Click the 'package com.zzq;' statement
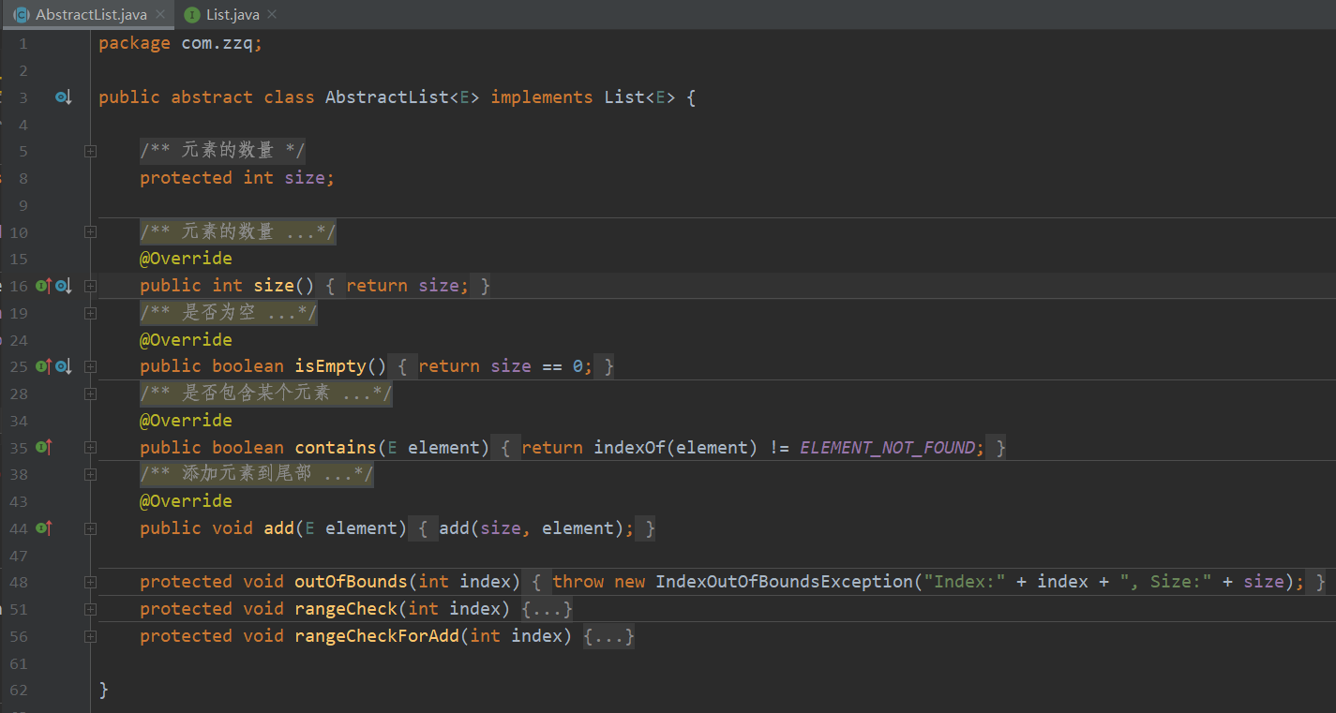The width and height of the screenshot is (1336, 713). tap(181, 43)
